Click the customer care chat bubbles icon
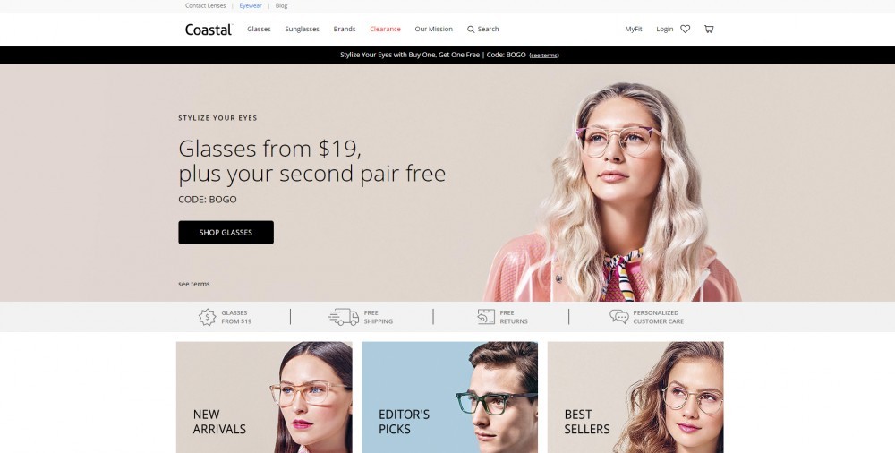Image resolution: width=895 pixels, height=453 pixels. [618, 316]
